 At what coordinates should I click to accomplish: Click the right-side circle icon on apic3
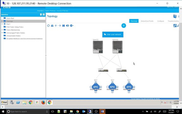pos(134,87)
